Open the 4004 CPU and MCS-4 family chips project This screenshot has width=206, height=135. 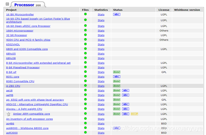28,40
